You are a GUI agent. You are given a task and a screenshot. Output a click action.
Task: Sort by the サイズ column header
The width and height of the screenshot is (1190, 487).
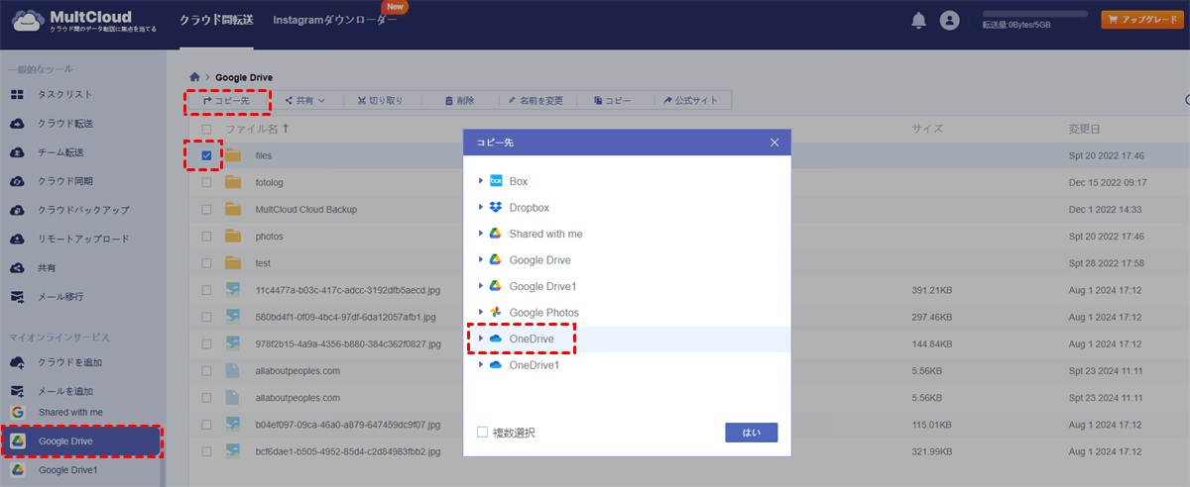point(927,129)
